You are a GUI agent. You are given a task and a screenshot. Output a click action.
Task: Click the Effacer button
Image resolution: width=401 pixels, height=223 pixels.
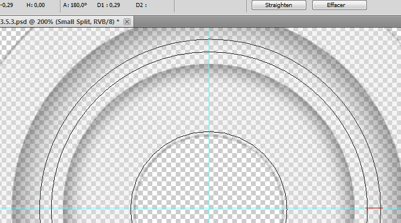pos(339,5)
